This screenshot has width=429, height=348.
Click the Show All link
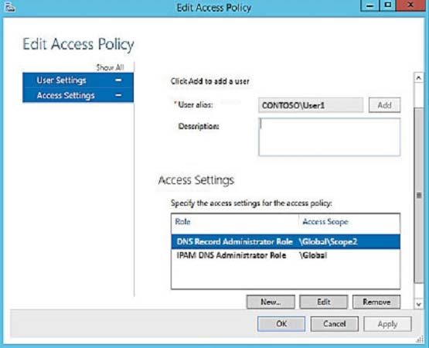110,67
